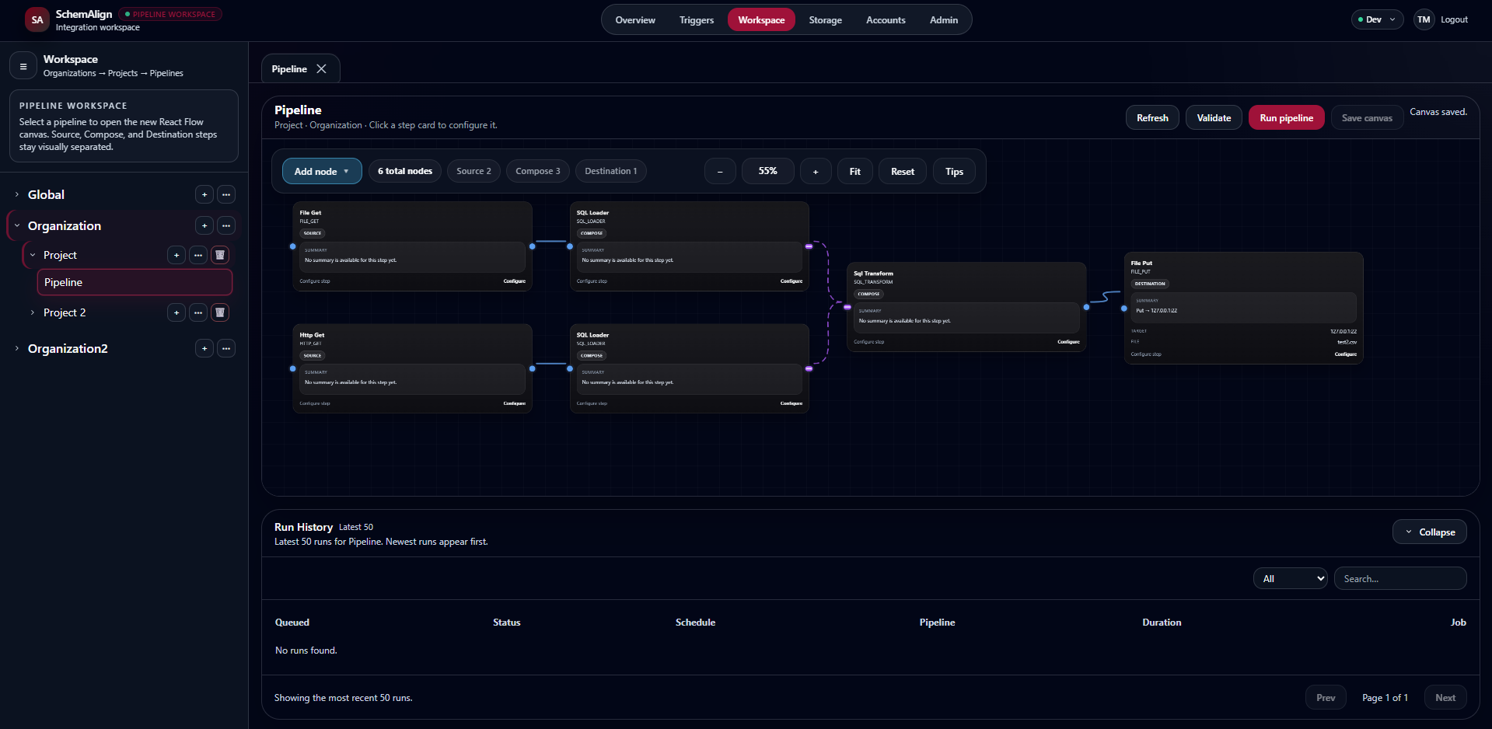Configure the File Get node

click(x=514, y=281)
